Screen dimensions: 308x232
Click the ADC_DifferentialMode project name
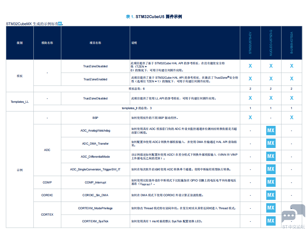pos(95,157)
